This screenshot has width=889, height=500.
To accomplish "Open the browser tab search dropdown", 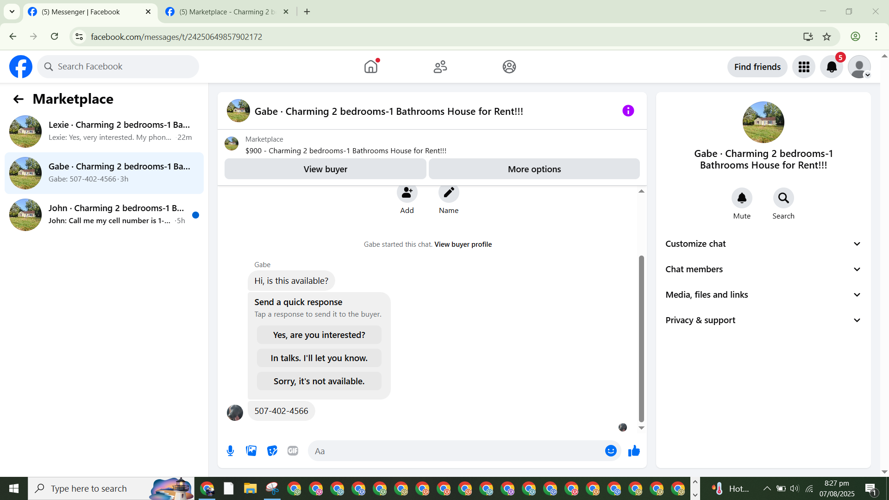I will pyautogui.click(x=12, y=12).
